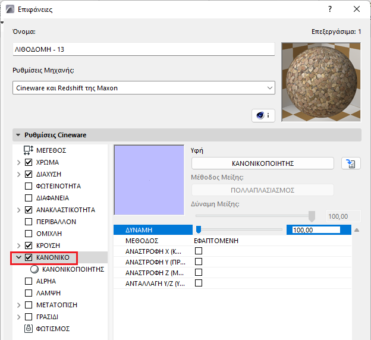Collapse the Ρυθμίσεις Cineware section
Image resolution: width=371 pixels, height=340 pixels.
click(x=18, y=135)
